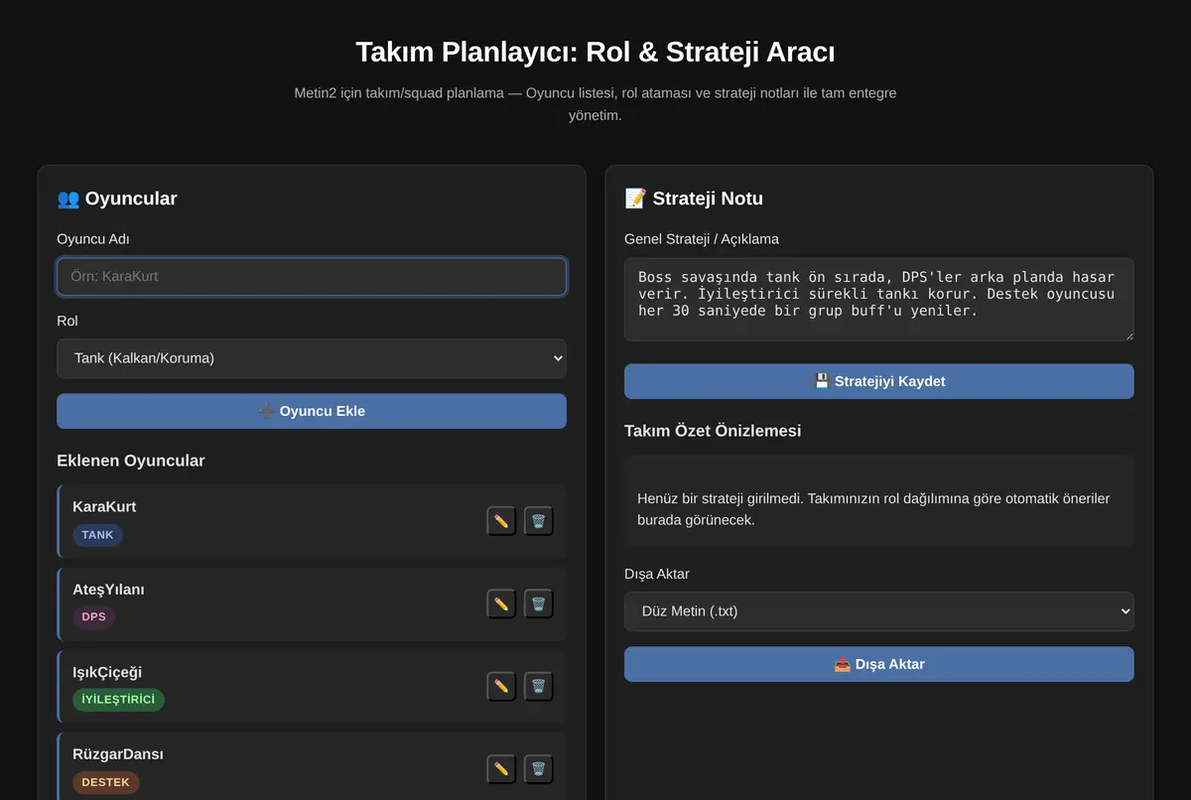Trash the RüzgarDansı player entry
This screenshot has width=1191, height=800.
tap(538, 768)
